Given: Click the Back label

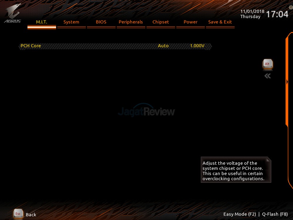Looking at the screenshot, I should pyautogui.click(x=31, y=215).
